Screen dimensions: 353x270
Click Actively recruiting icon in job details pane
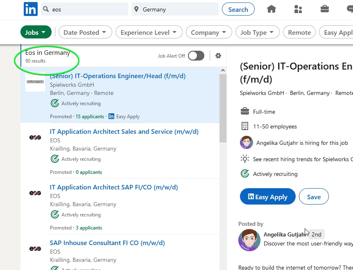click(x=245, y=173)
